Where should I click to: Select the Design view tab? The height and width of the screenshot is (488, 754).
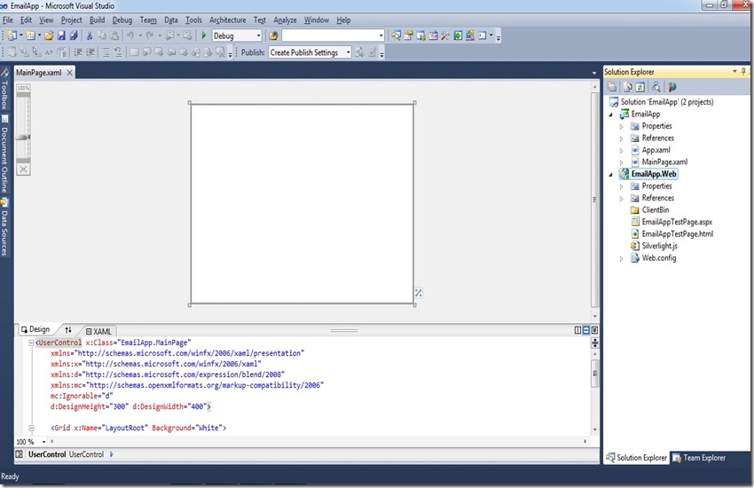(x=35, y=329)
